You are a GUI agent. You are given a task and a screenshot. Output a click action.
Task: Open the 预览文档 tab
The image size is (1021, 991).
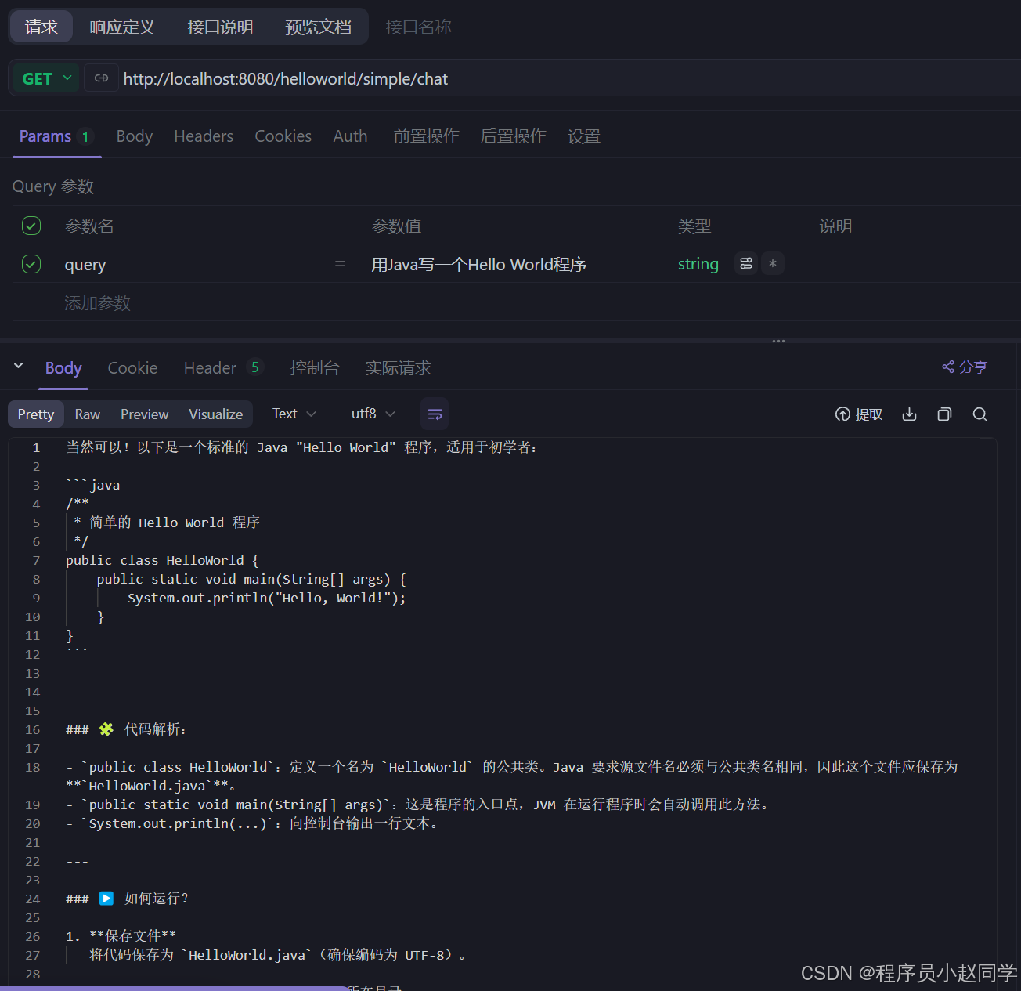318,27
